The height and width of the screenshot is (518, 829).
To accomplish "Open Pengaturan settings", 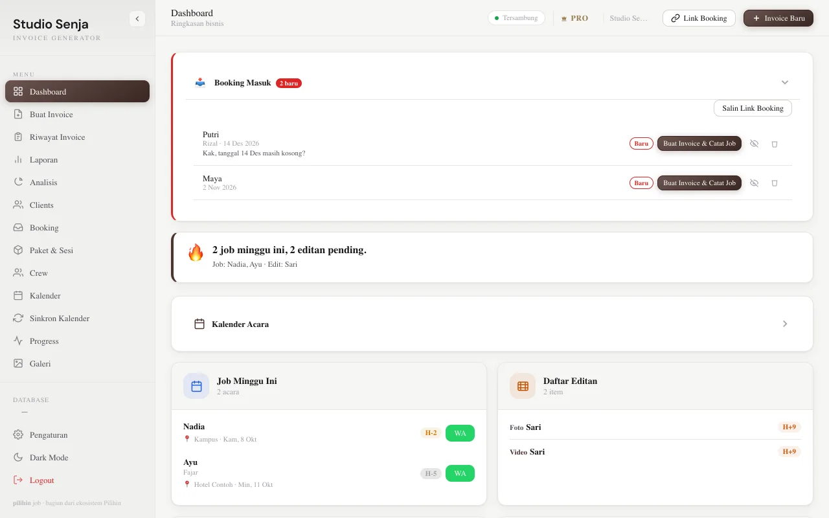I will pos(78,435).
